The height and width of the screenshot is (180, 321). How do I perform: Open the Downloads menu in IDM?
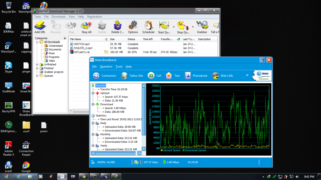click(59, 17)
